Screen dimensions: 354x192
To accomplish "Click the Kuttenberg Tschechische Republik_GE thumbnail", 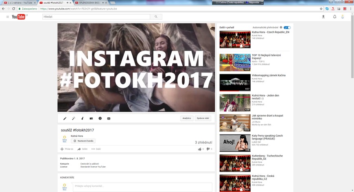I will pyautogui.click(x=235, y=163).
